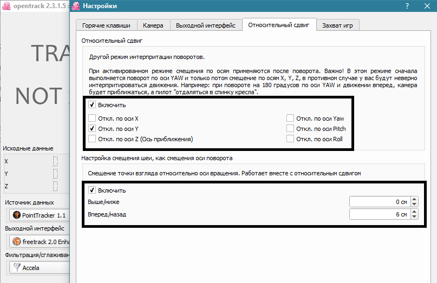Toggle the first Включить checkbox for relative shift
437x283 pixels.
(x=92, y=105)
